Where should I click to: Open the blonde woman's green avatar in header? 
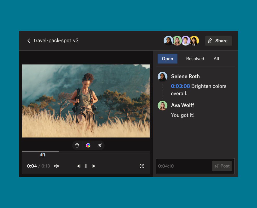pyautogui.click(x=177, y=41)
